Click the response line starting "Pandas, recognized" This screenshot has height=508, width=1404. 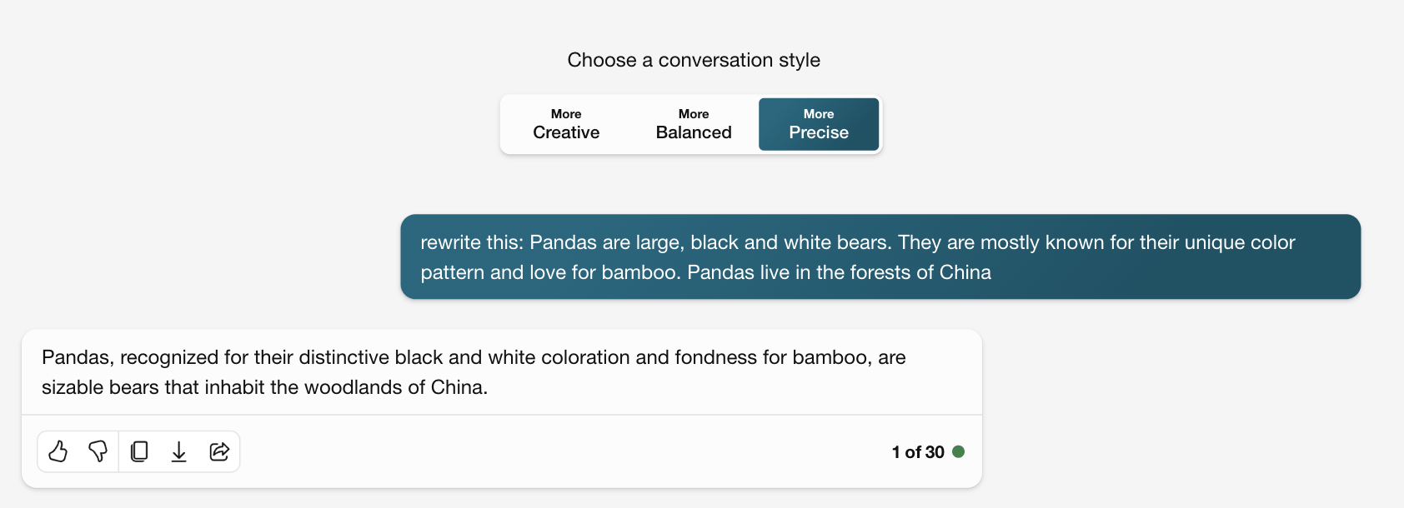(474, 357)
